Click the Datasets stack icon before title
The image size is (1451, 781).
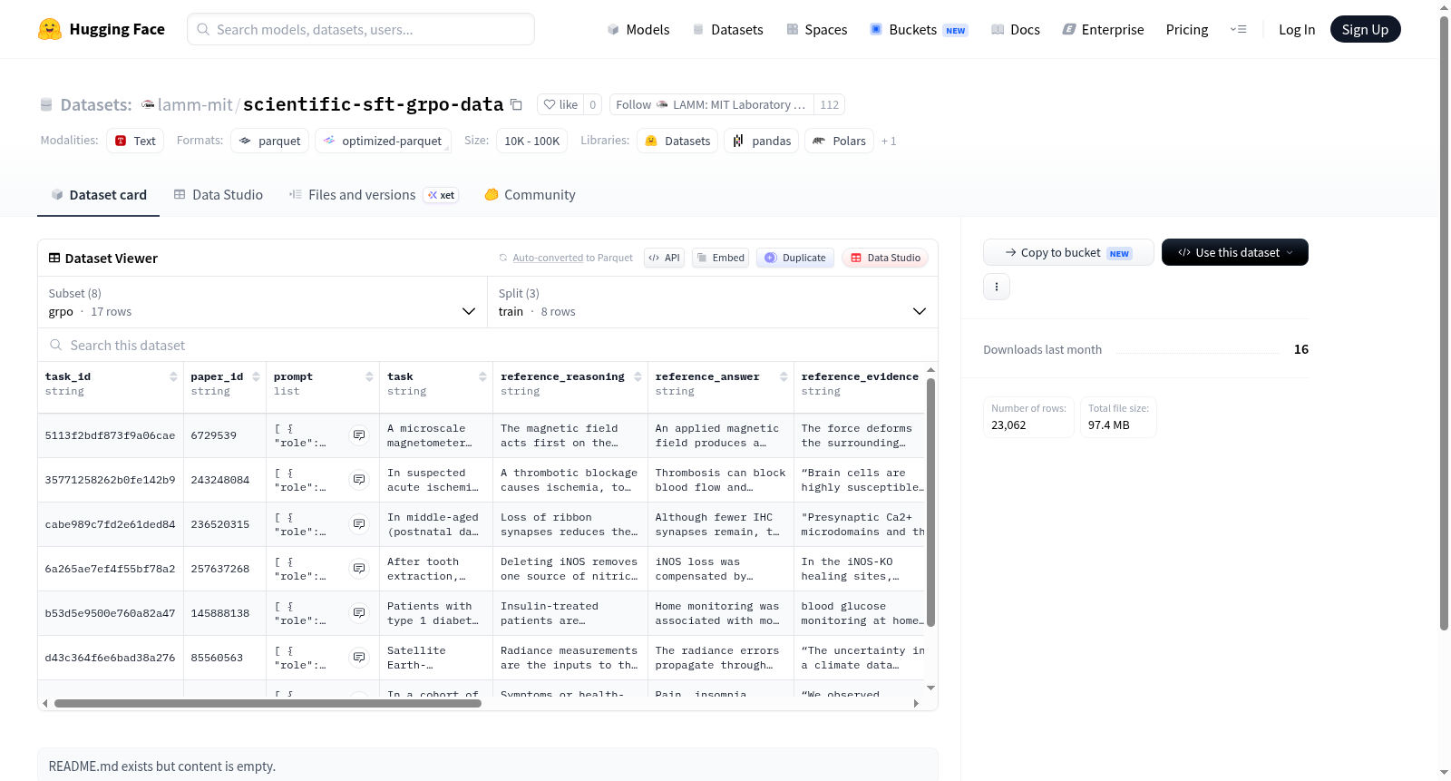[46, 105]
